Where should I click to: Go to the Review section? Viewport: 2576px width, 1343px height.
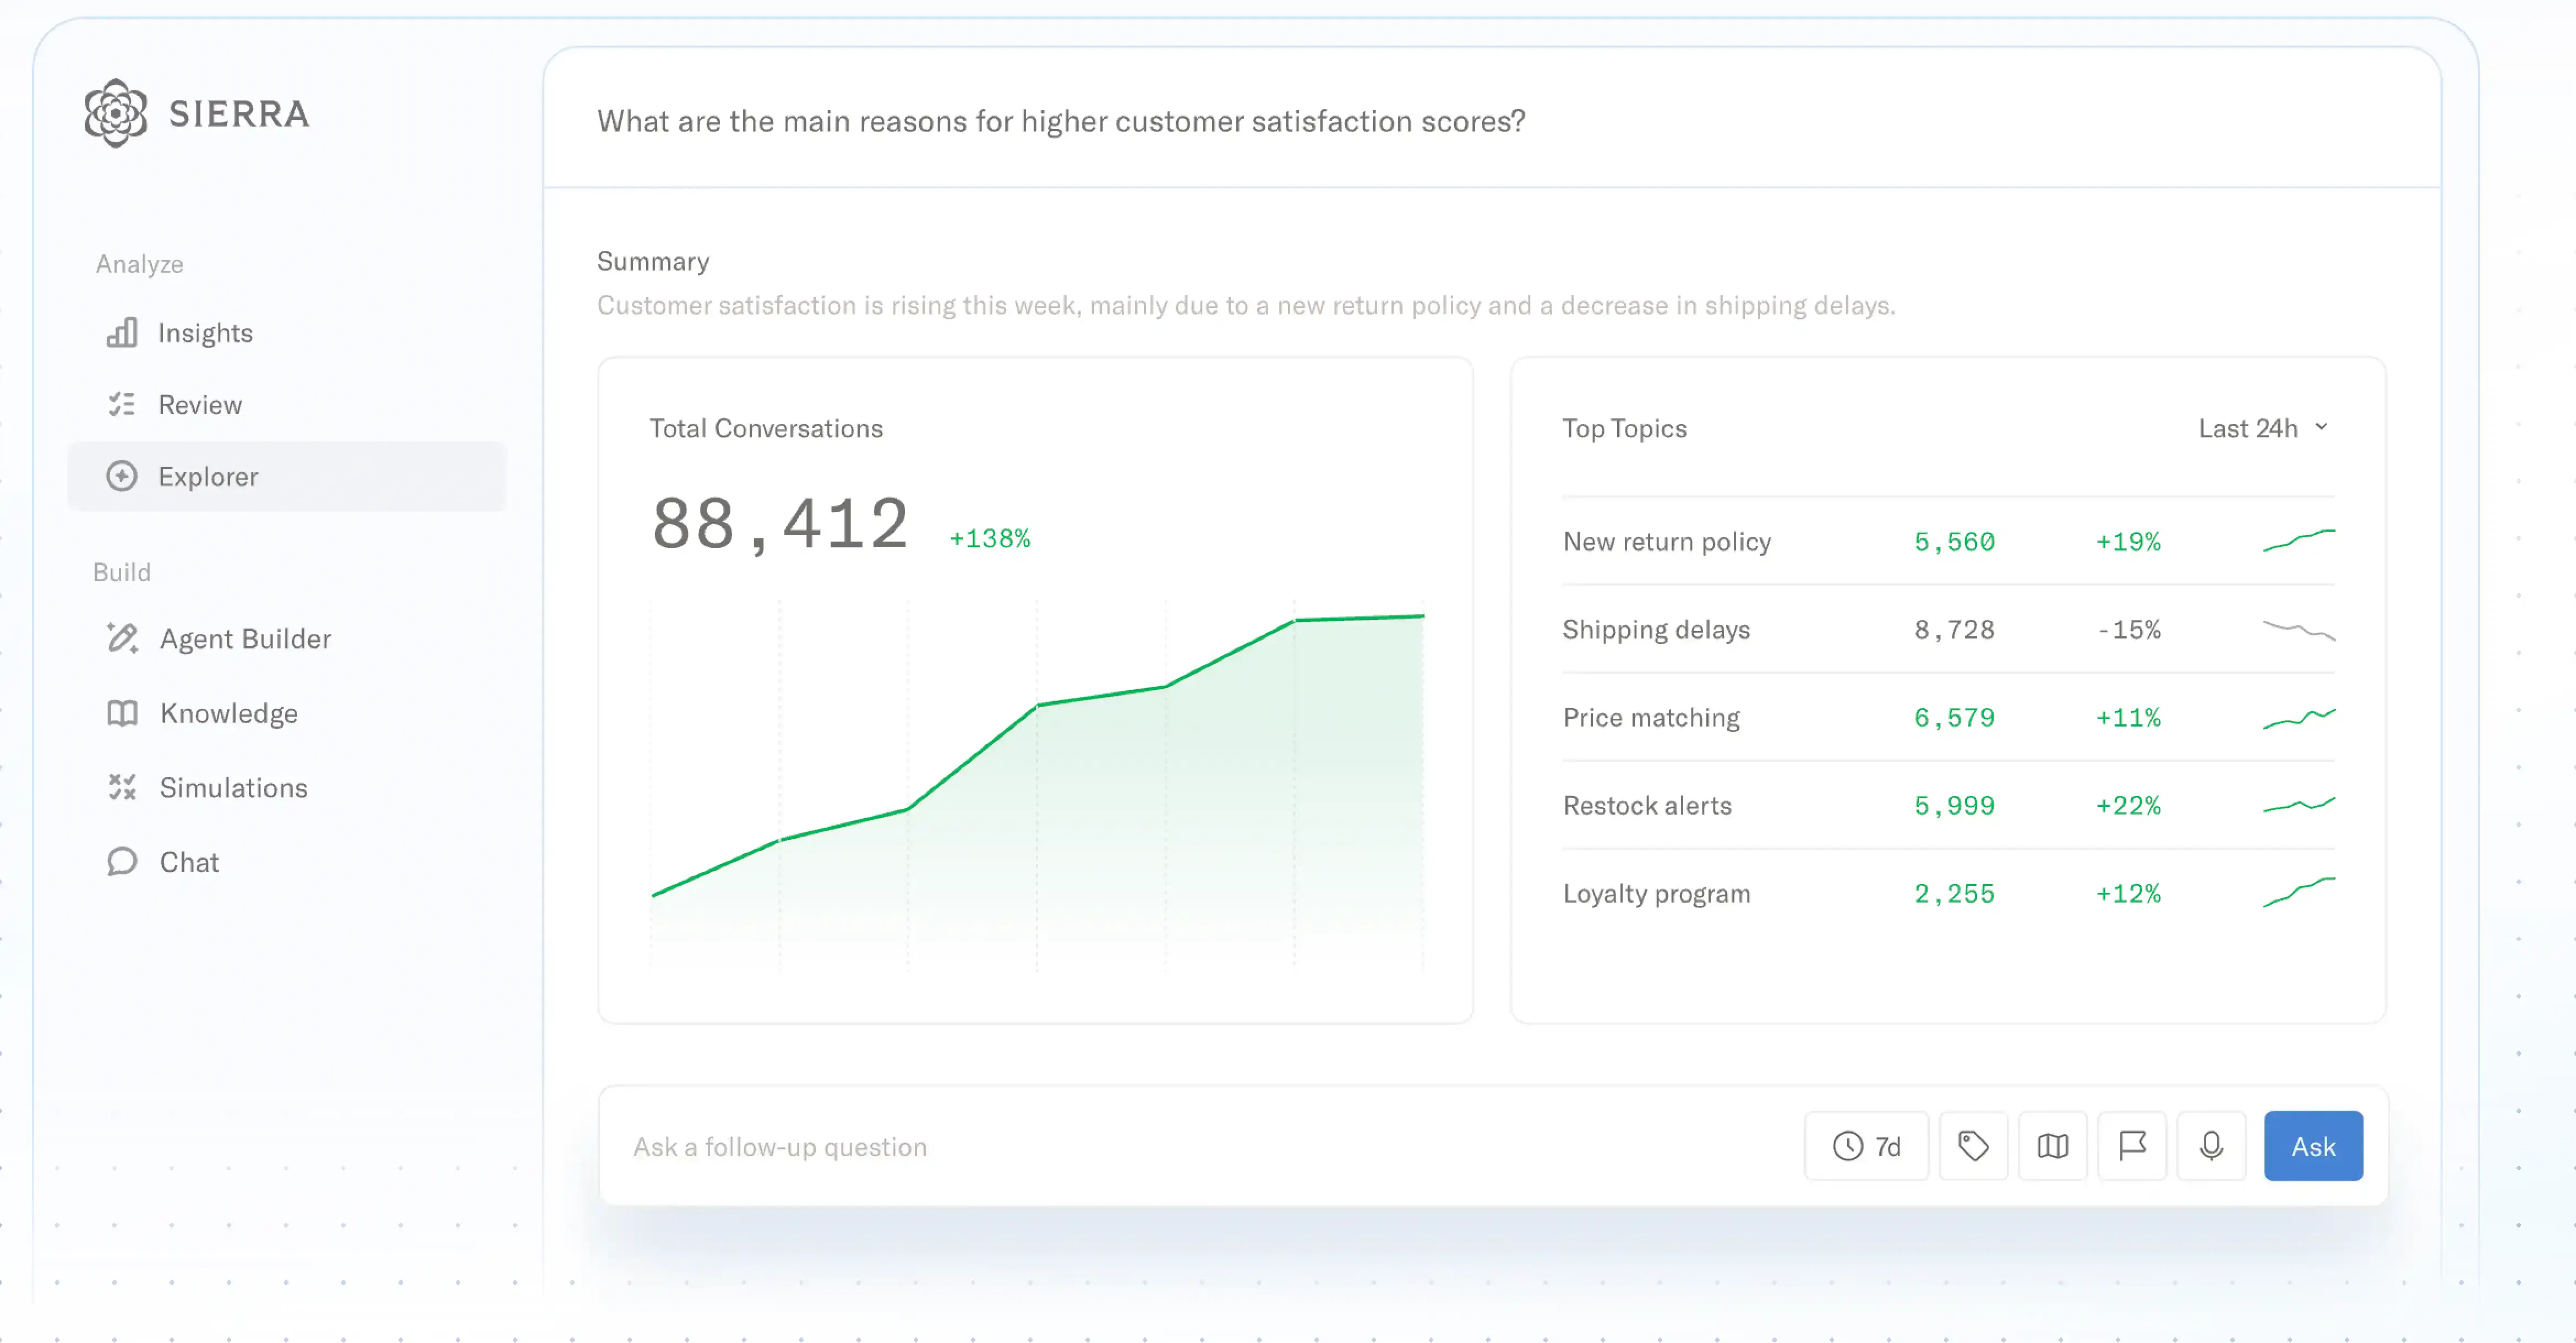[x=287, y=404]
